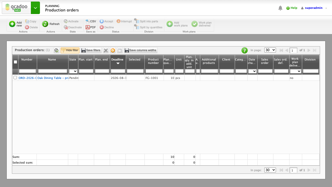Click the Decline status icon
332x187 pixels.
coord(102,27)
